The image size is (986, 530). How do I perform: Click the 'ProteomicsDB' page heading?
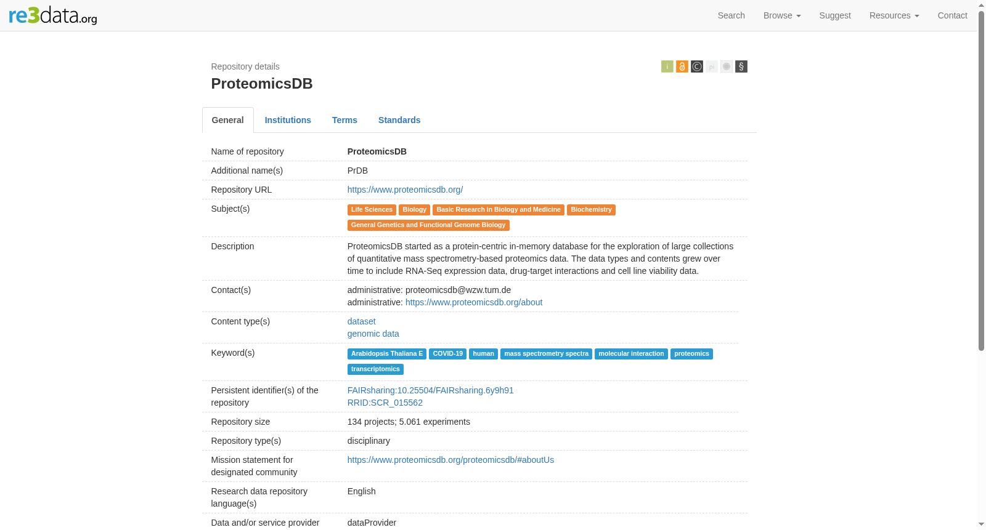pyautogui.click(x=262, y=84)
